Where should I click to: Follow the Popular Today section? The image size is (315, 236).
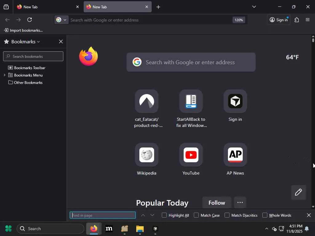(217, 203)
